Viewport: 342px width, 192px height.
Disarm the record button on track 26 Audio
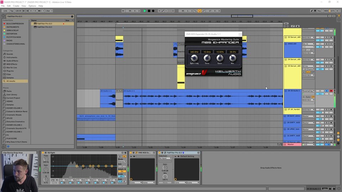[x=331, y=91]
